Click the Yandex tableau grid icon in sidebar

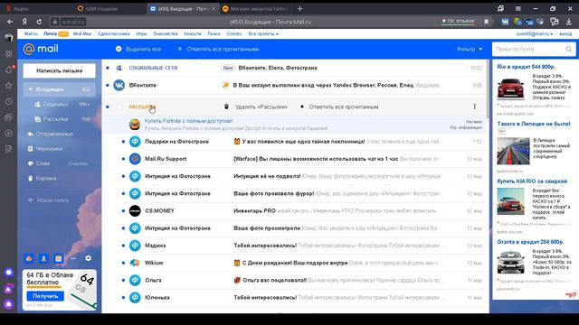coord(8,54)
